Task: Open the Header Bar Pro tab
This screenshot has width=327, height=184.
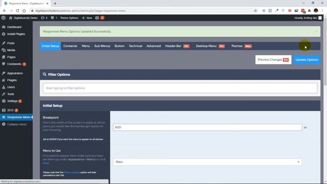Action: click(x=177, y=46)
